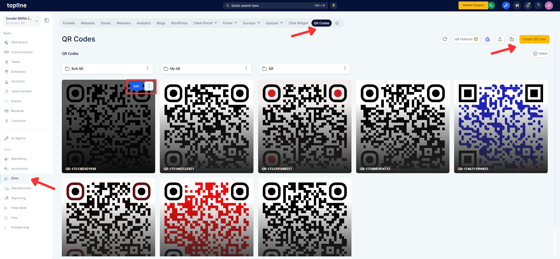
Task: Open AI Agents from the sidebar
Action: [18, 138]
